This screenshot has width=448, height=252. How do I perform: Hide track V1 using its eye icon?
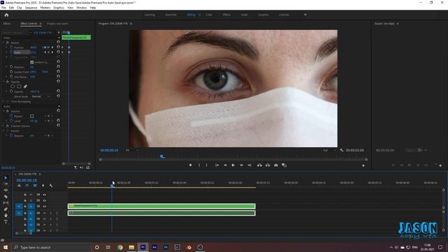44,206
